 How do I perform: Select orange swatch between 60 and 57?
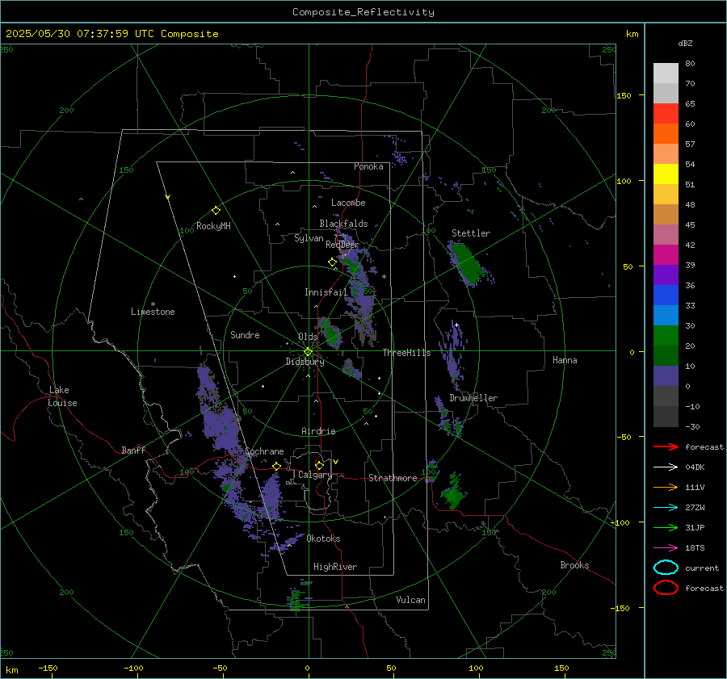click(666, 134)
